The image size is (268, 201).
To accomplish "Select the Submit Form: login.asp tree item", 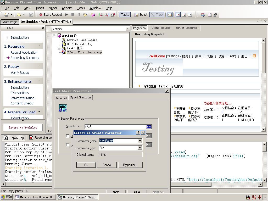I will coord(84,52).
